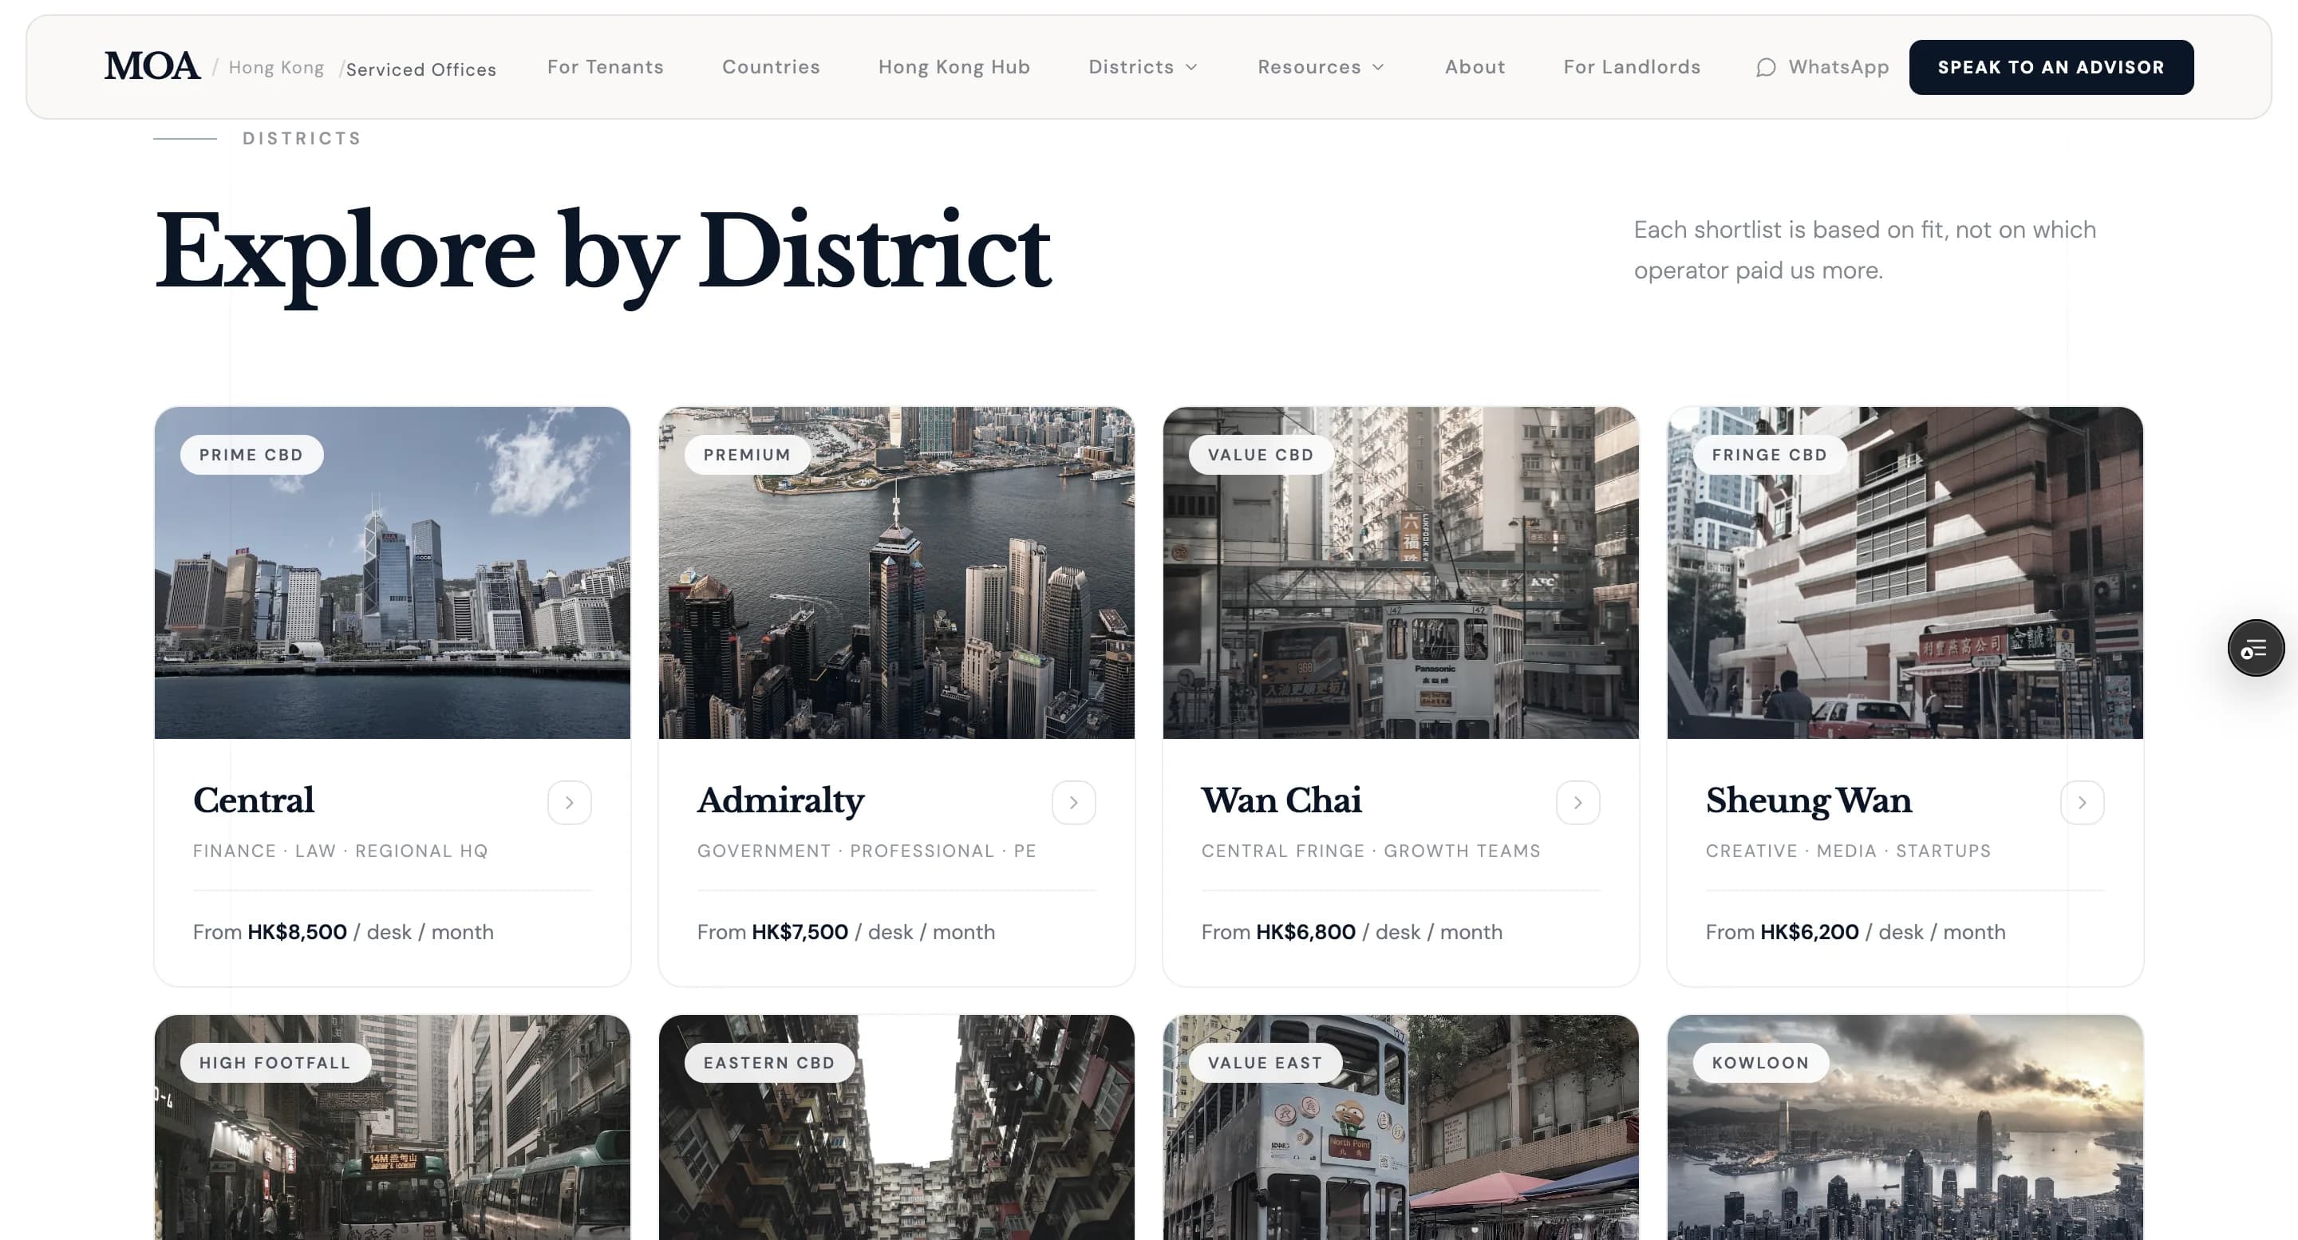Open the For Tenants menu item

point(605,67)
